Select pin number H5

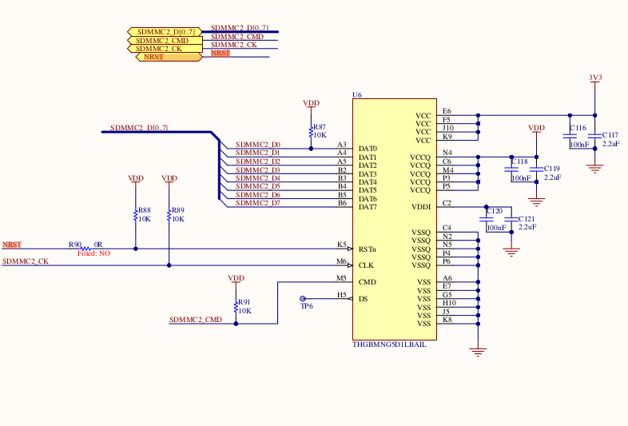(x=342, y=295)
